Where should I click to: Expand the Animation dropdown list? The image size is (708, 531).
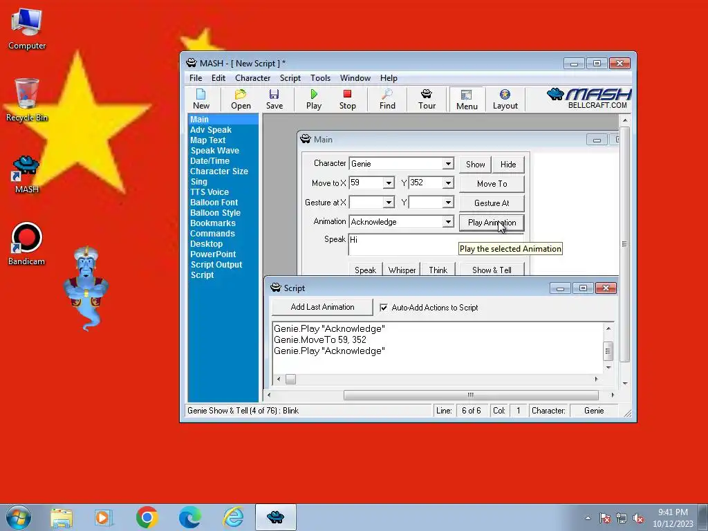point(448,222)
